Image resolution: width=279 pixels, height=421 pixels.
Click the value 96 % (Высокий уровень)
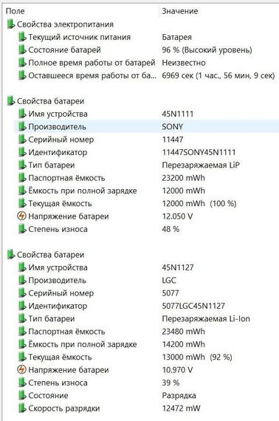click(x=207, y=50)
